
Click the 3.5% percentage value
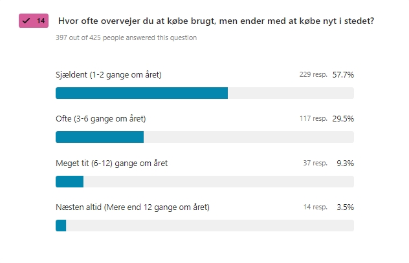coord(345,207)
